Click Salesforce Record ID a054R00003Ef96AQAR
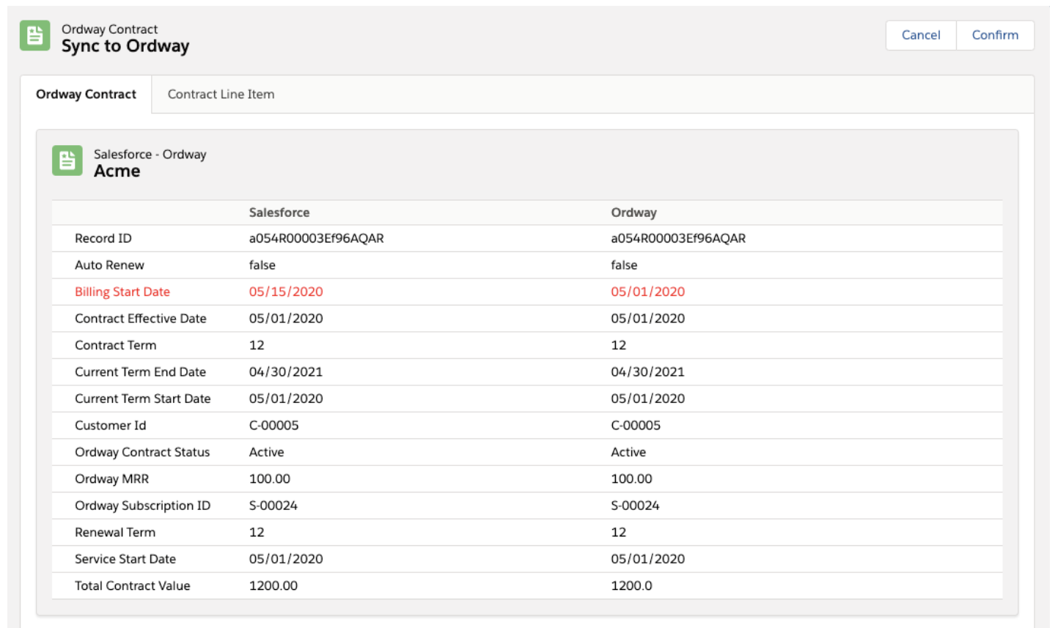Viewport: 1055px width, 628px height. [x=316, y=239]
